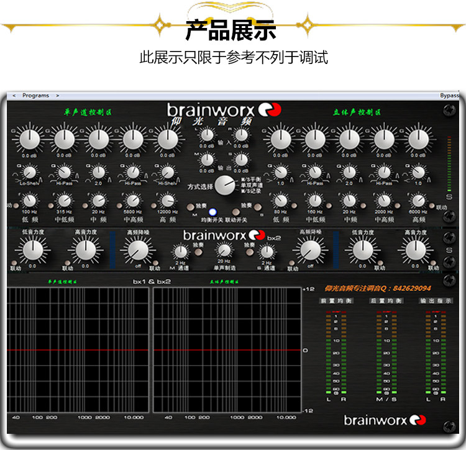Click the 315 Hz frequency knob
The height and width of the screenshot is (450, 466).
(64, 201)
